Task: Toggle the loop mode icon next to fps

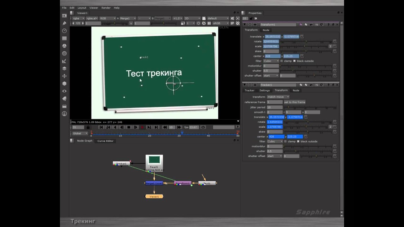Action: [x=203, y=127]
